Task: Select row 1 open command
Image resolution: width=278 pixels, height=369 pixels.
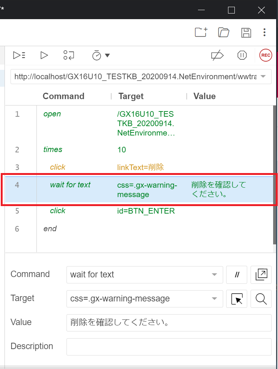Action: pyautogui.click(x=139, y=123)
